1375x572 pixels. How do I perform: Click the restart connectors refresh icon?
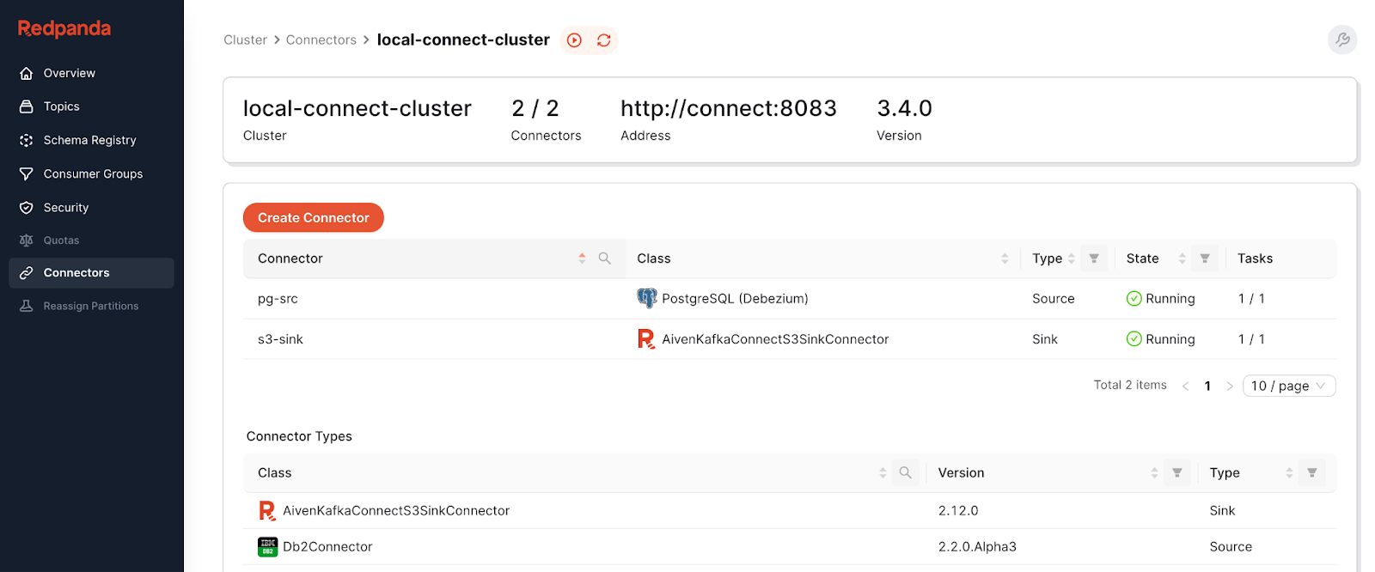point(604,40)
